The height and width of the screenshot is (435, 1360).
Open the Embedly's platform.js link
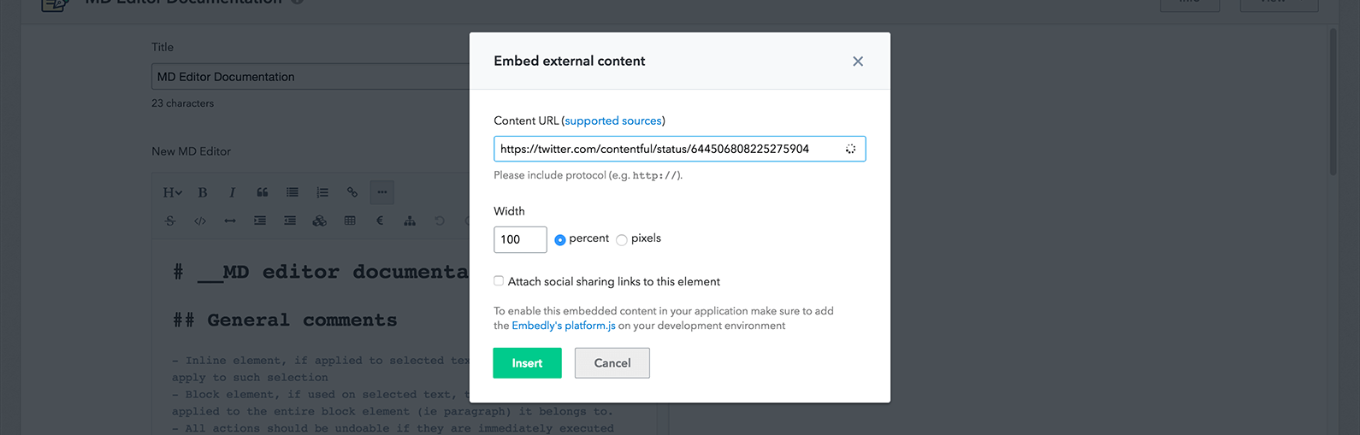[564, 326]
